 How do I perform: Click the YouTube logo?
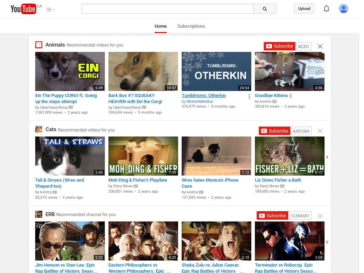[x=23, y=9]
